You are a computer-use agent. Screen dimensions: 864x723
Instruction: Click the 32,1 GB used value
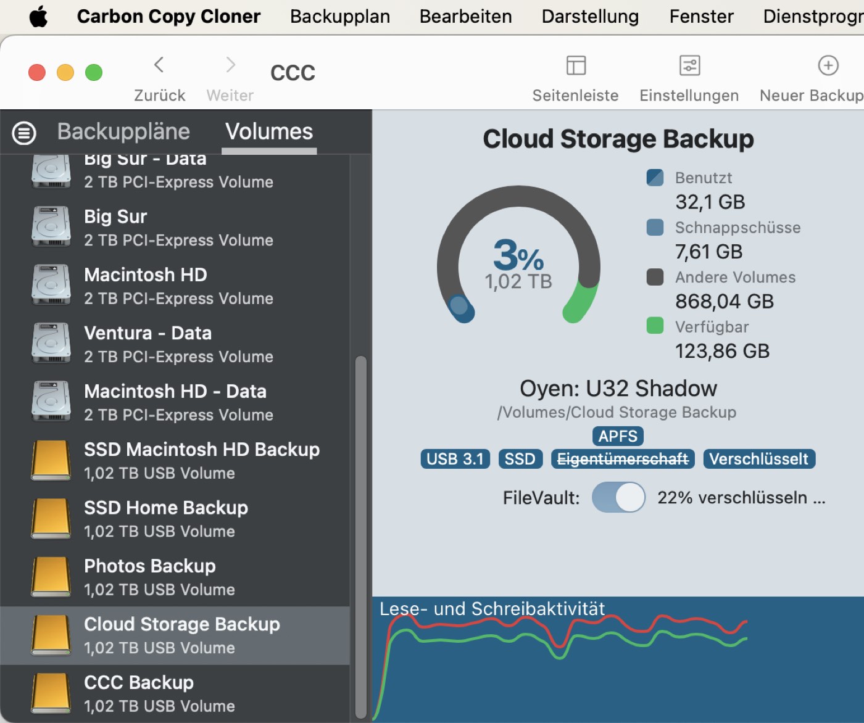710,202
